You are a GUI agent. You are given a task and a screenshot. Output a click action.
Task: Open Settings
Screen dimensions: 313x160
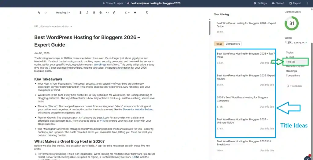tap(260, 3)
